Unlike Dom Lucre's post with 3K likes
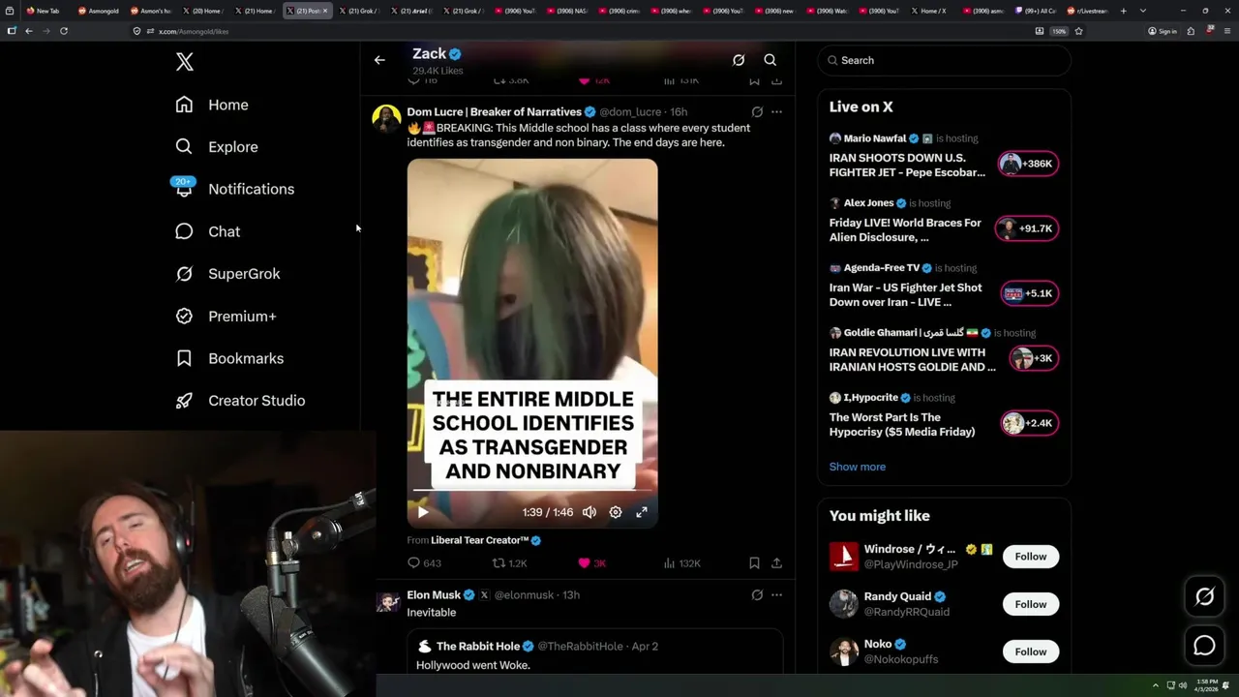1239x697 pixels. click(591, 563)
